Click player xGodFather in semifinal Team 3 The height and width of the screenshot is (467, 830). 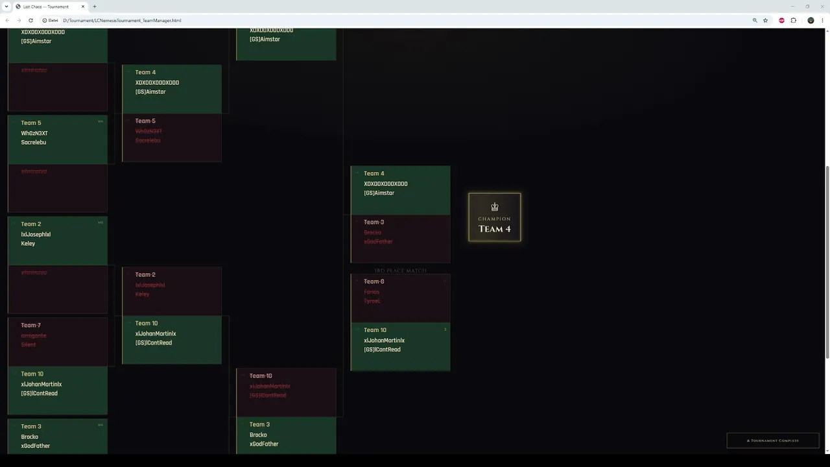264,444
